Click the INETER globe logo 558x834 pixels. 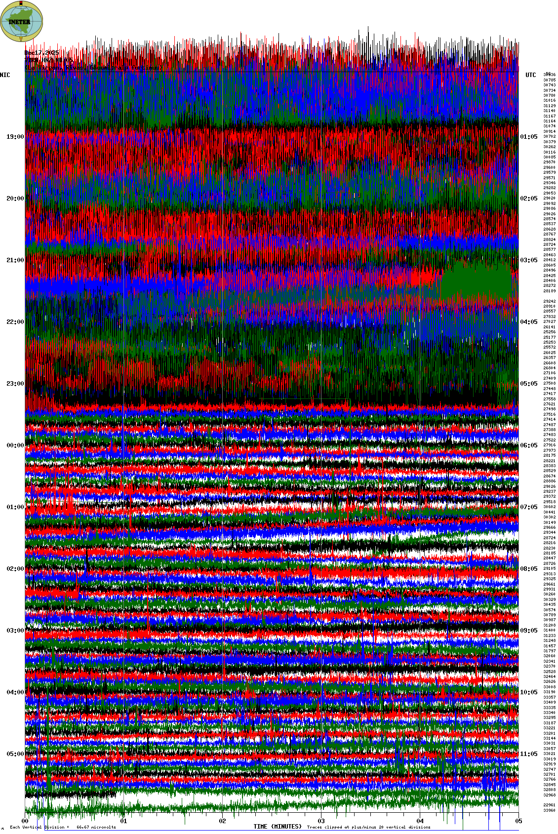[22, 21]
